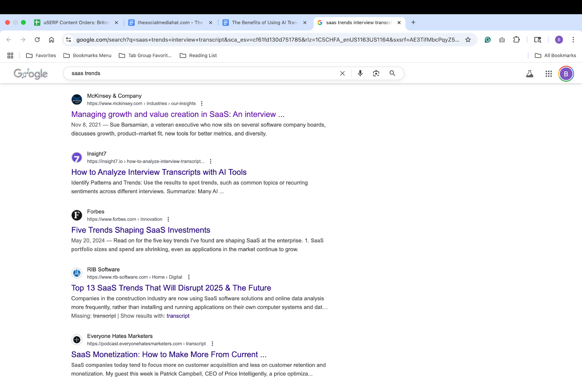Click the camera screenshot extension icon
582x379 pixels.
pyautogui.click(x=502, y=40)
